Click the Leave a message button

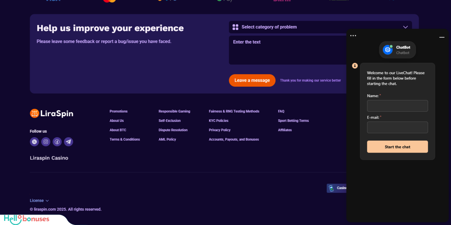(252, 80)
